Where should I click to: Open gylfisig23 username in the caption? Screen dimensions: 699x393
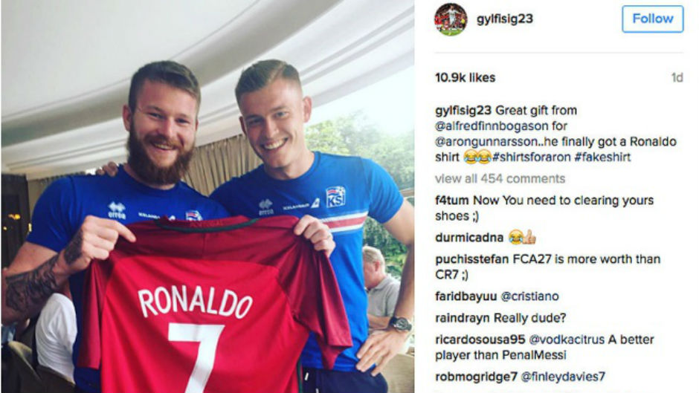[x=463, y=111]
